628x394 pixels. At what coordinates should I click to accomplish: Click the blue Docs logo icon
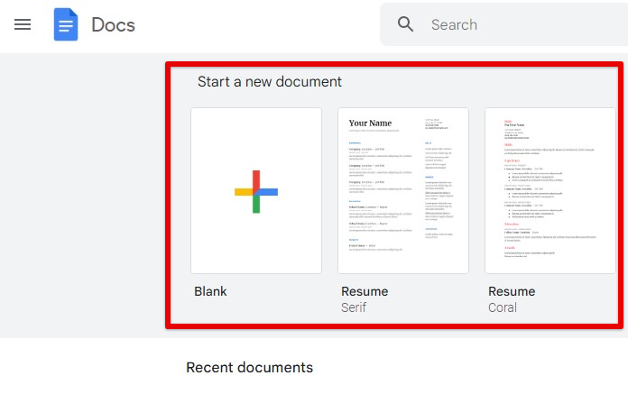[x=66, y=24]
